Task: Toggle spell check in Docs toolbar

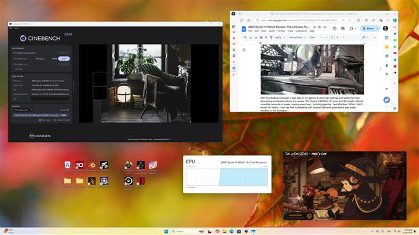Action: pyautogui.click(x=266, y=37)
